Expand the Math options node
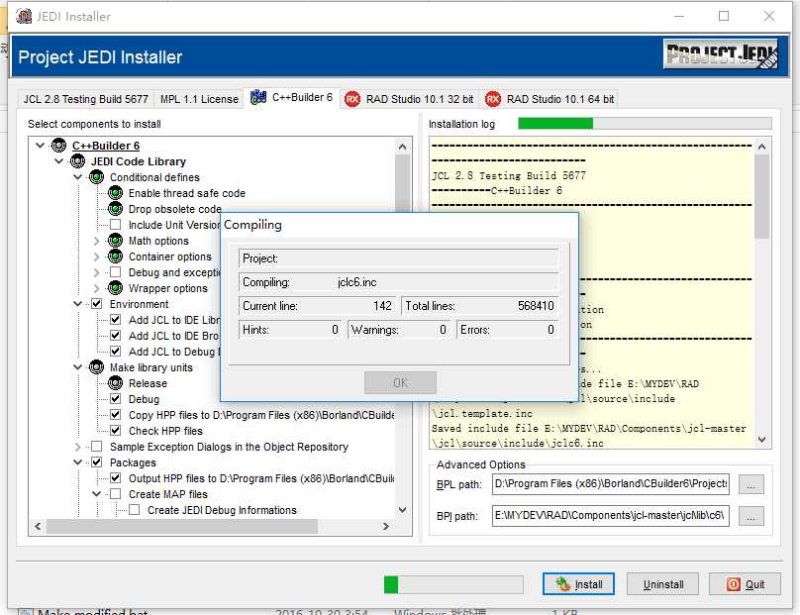This screenshot has width=800, height=615. (x=96, y=241)
